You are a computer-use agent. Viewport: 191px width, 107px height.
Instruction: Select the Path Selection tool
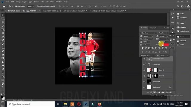coord(3,76)
